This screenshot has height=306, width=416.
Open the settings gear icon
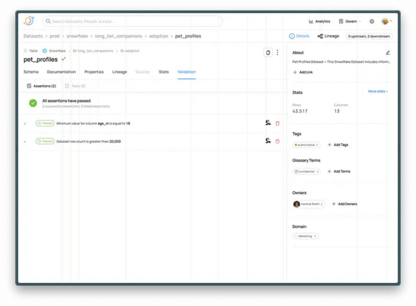click(371, 21)
